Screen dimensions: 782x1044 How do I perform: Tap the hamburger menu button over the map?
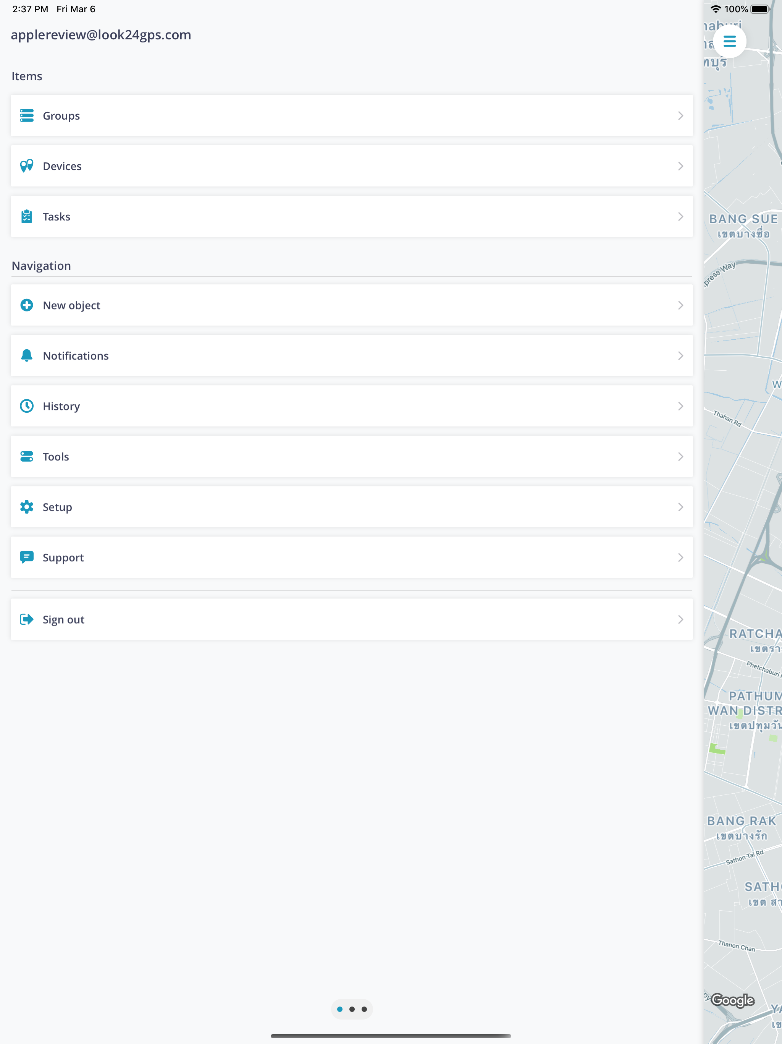pyautogui.click(x=729, y=42)
